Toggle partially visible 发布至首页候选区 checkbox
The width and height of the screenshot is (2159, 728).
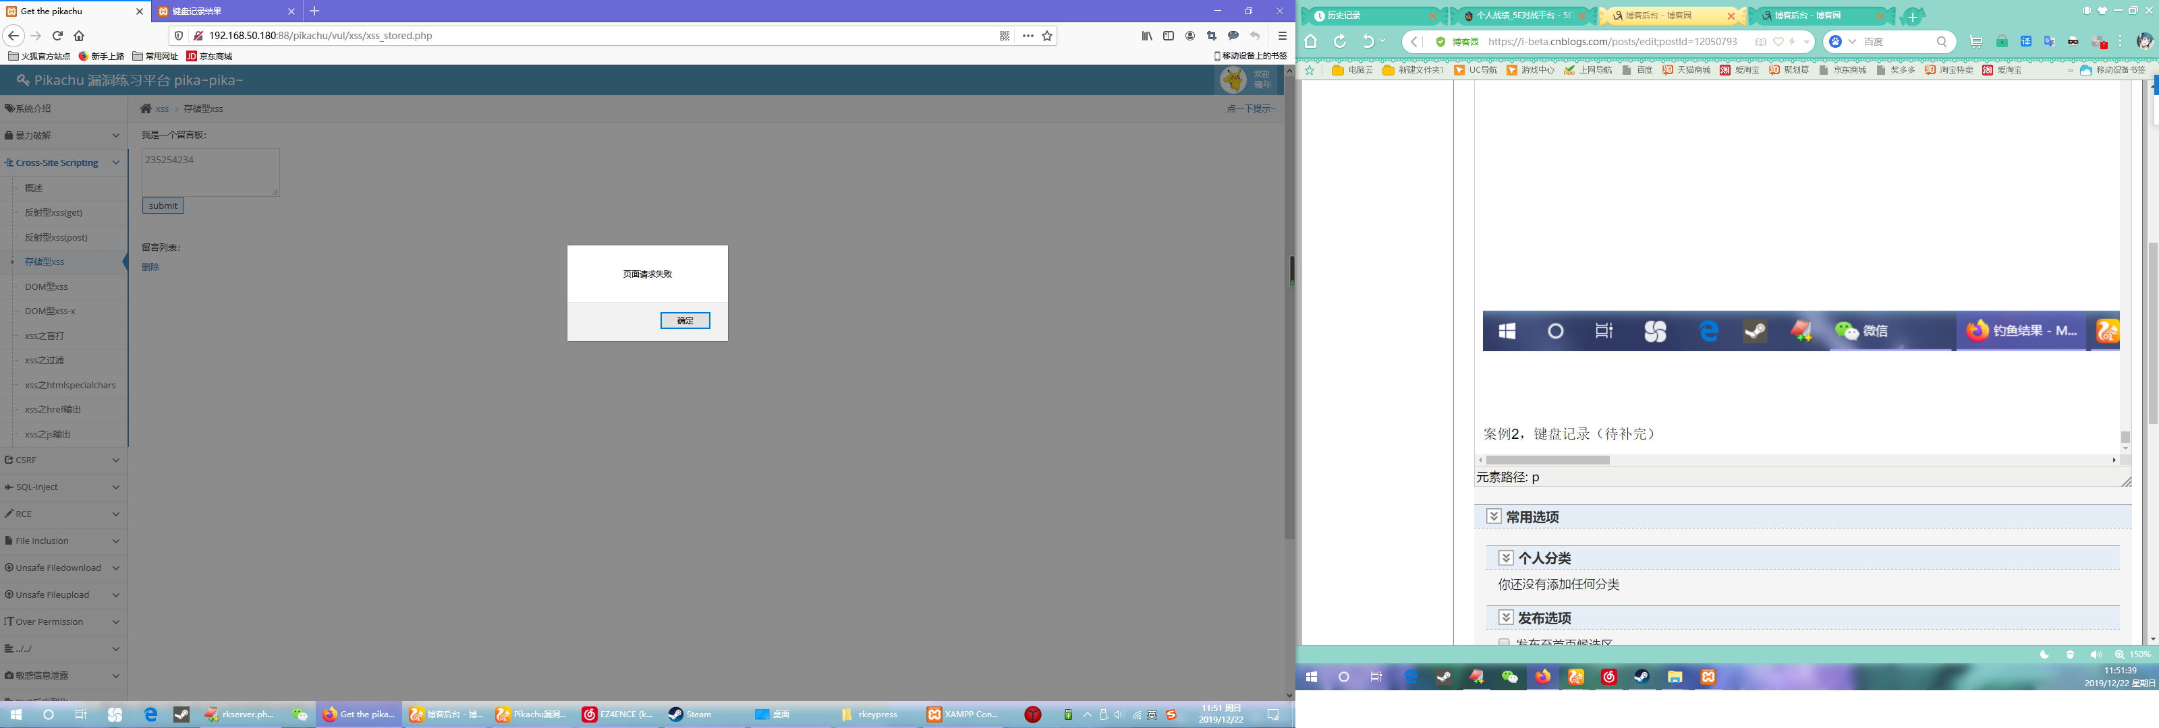tap(1504, 642)
